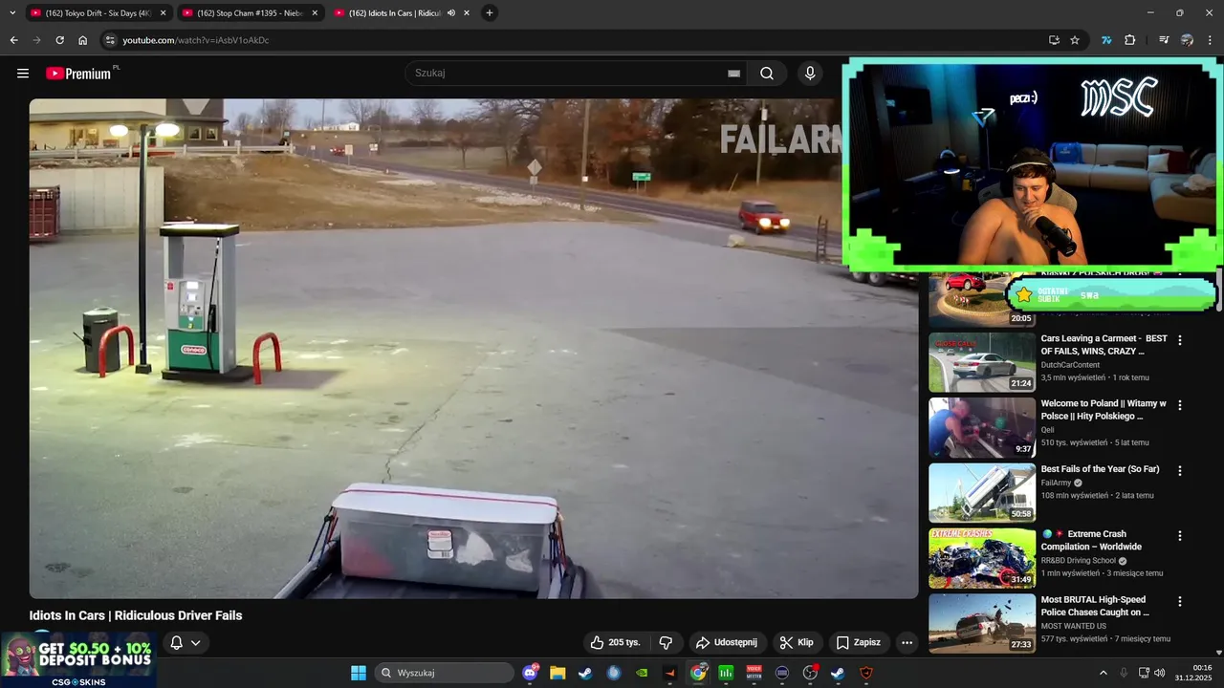Open the Cars Leaving a Carmeet title link

tap(1104, 345)
